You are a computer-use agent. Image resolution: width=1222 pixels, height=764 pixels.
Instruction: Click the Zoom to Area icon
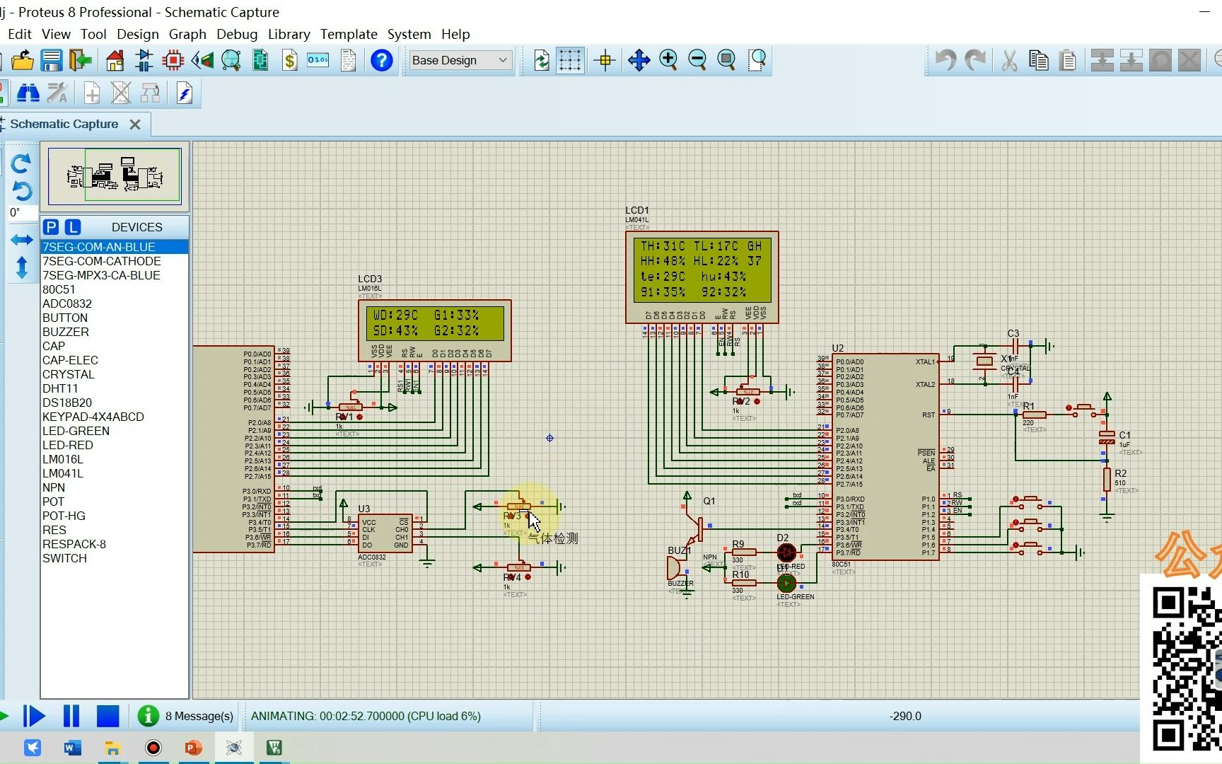(757, 60)
